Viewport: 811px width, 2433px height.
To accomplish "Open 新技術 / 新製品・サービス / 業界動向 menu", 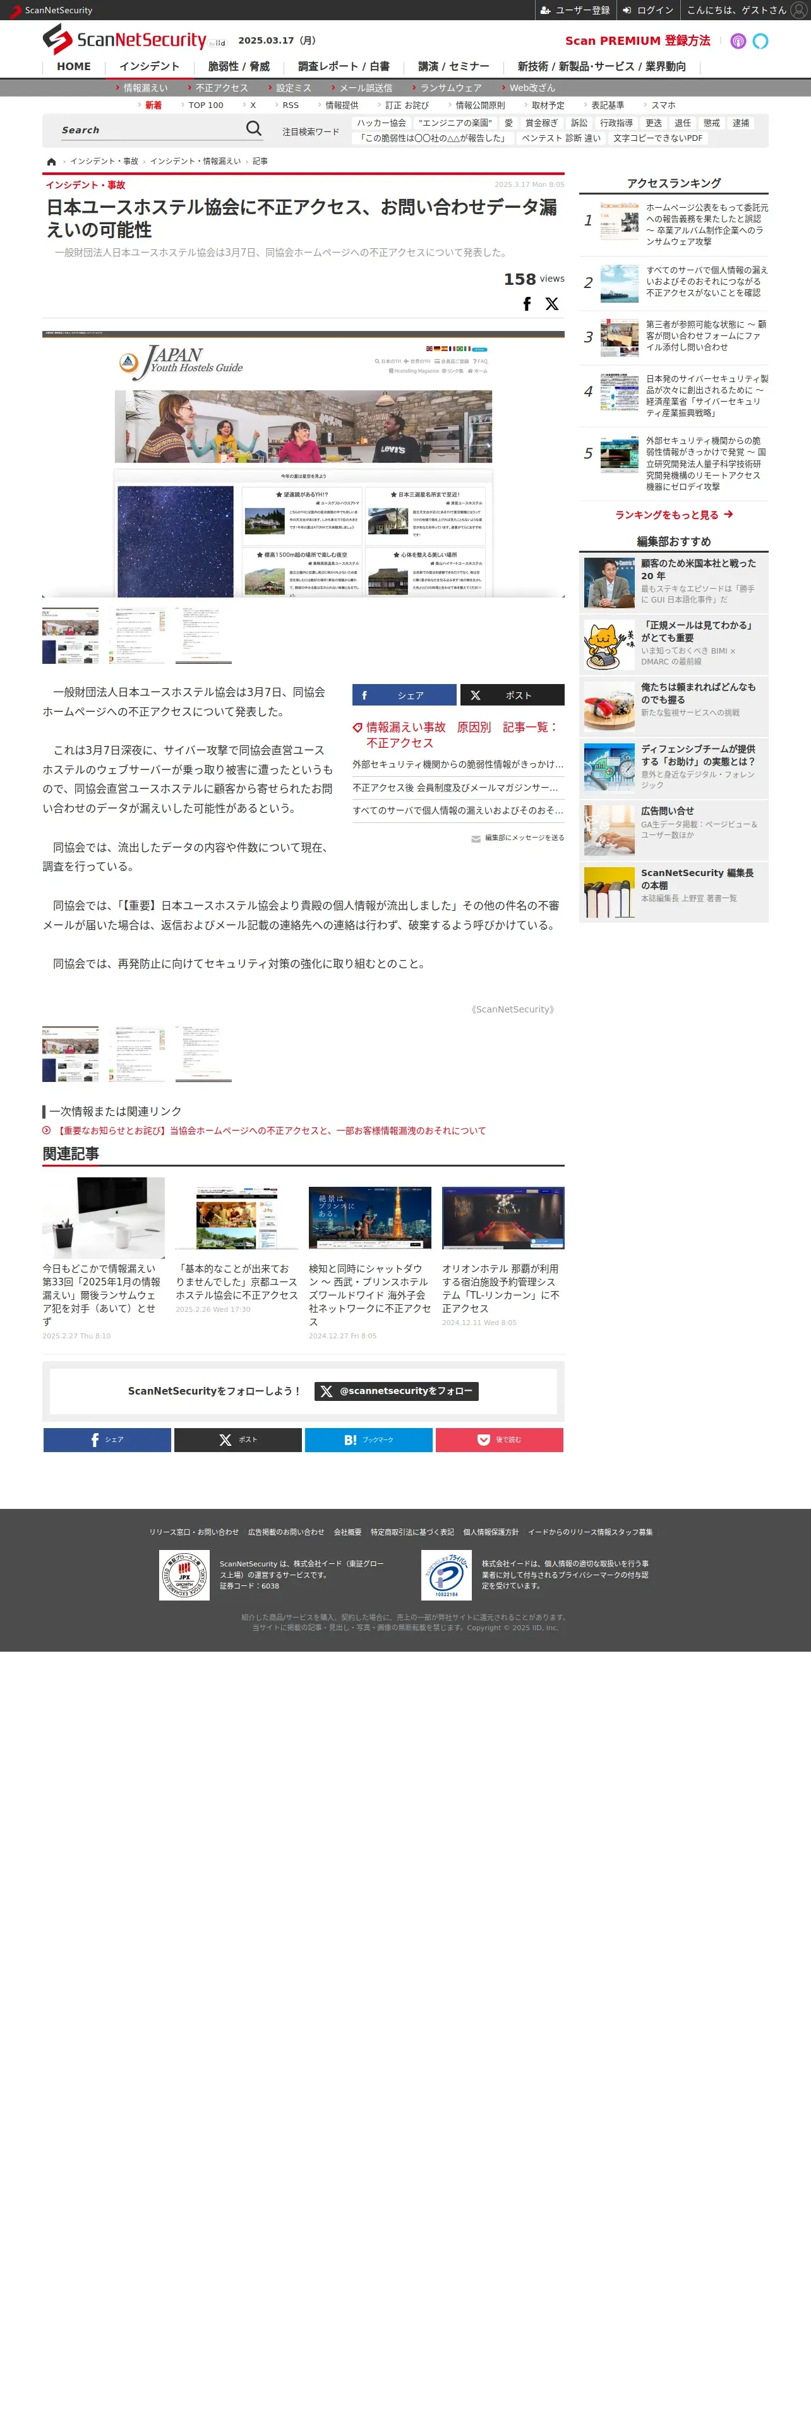I will coord(601,67).
